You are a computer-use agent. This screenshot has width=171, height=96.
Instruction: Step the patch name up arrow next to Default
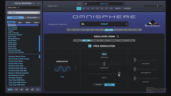click(x=126, y=23)
